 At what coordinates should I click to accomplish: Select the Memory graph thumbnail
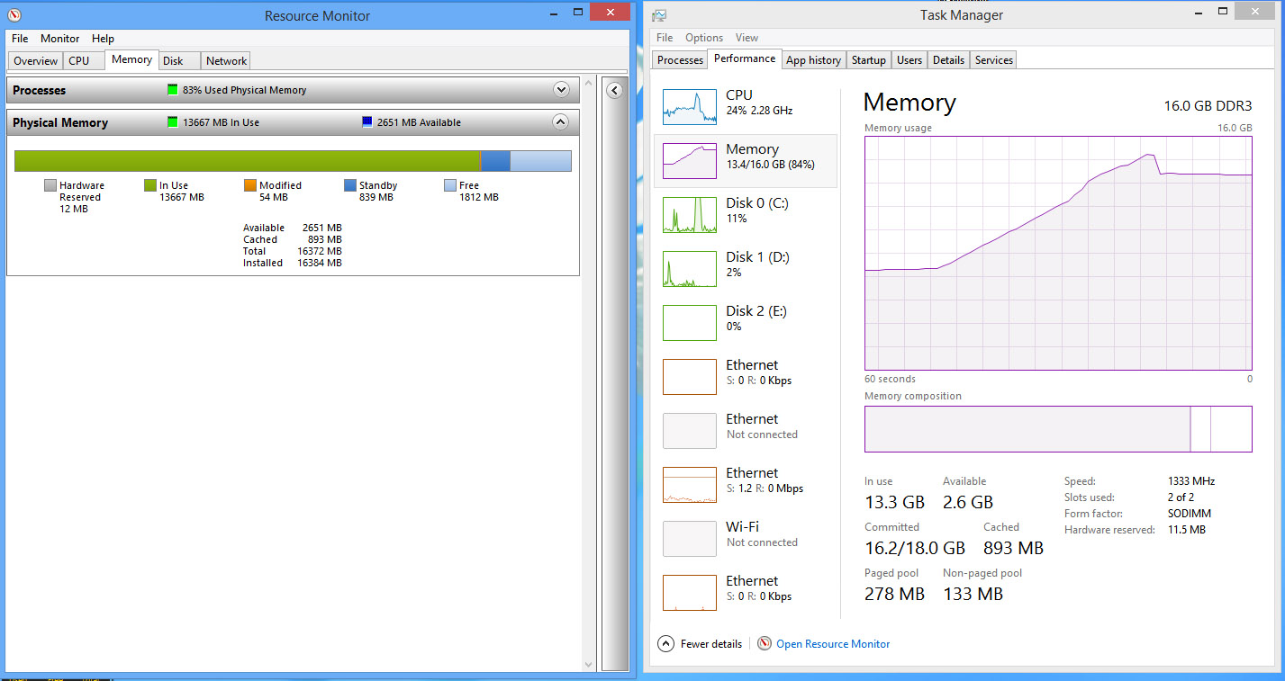(x=690, y=160)
